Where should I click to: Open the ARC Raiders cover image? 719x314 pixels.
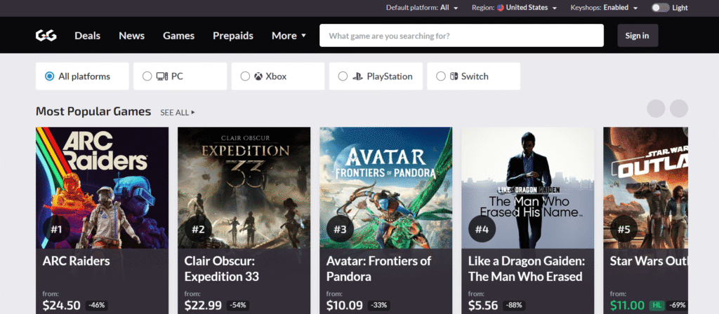click(103, 188)
